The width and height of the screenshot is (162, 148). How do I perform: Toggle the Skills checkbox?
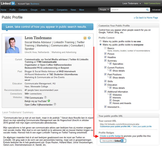pos(105,81)
